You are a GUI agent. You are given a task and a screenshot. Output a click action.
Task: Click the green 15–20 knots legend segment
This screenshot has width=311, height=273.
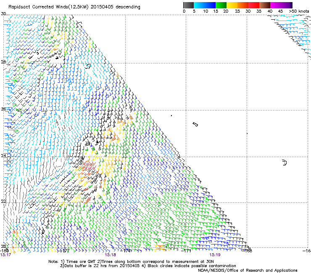pyautogui.click(x=221, y=5)
